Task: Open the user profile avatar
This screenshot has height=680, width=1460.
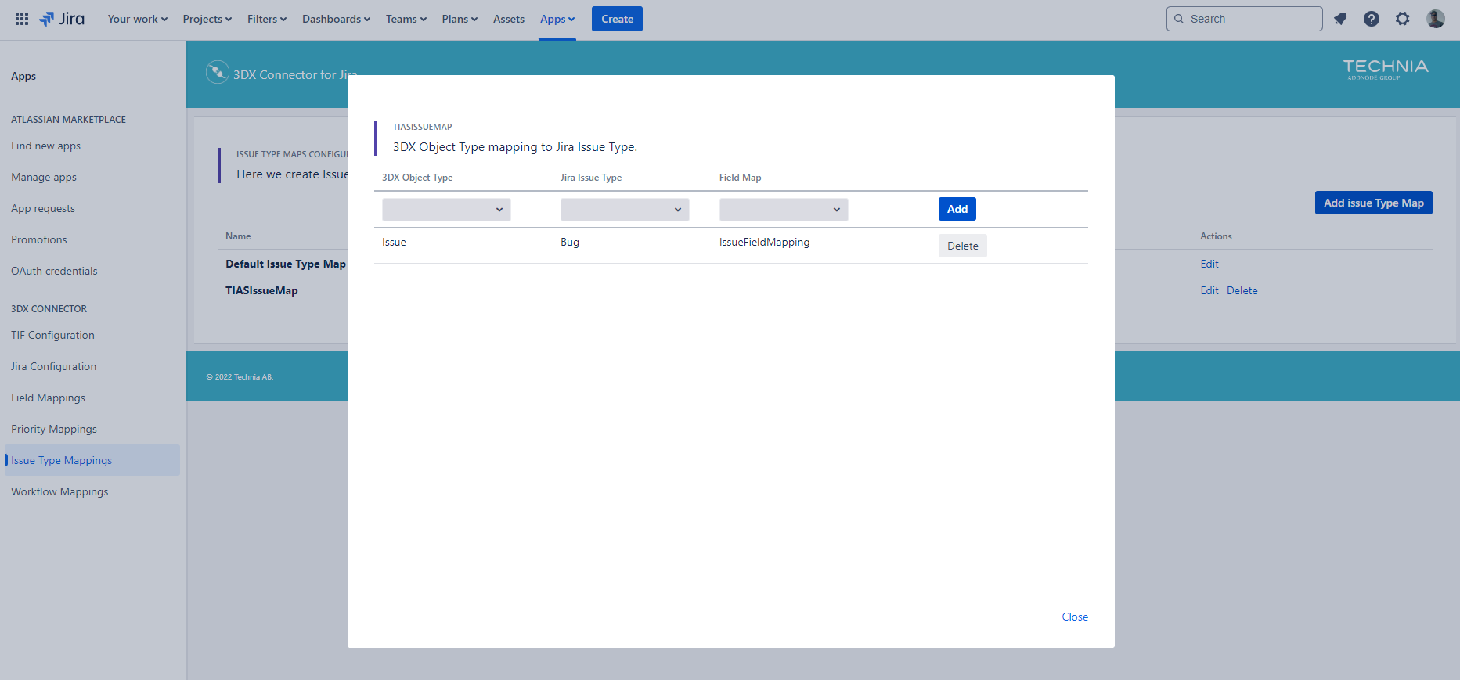Action: 1435,19
